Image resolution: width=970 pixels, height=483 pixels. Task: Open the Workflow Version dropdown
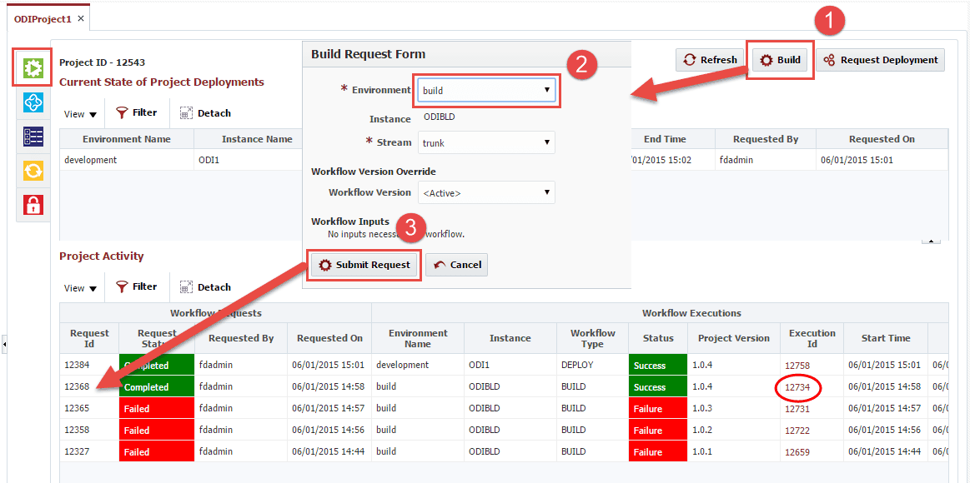pyautogui.click(x=486, y=192)
